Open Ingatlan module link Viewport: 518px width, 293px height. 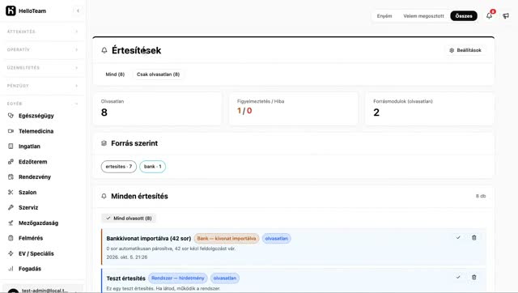(29, 146)
